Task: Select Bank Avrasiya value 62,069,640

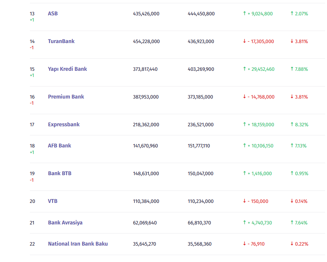Action: point(145,223)
